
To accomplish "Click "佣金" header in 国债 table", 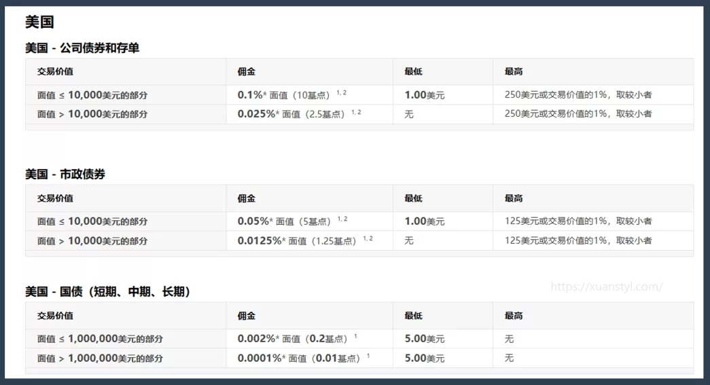I will point(247,316).
